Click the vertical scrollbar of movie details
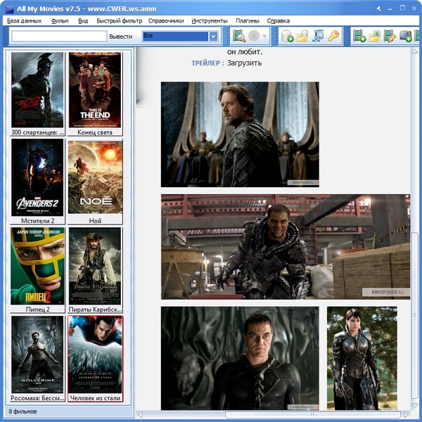This screenshot has width=422, height=422. 415,211
